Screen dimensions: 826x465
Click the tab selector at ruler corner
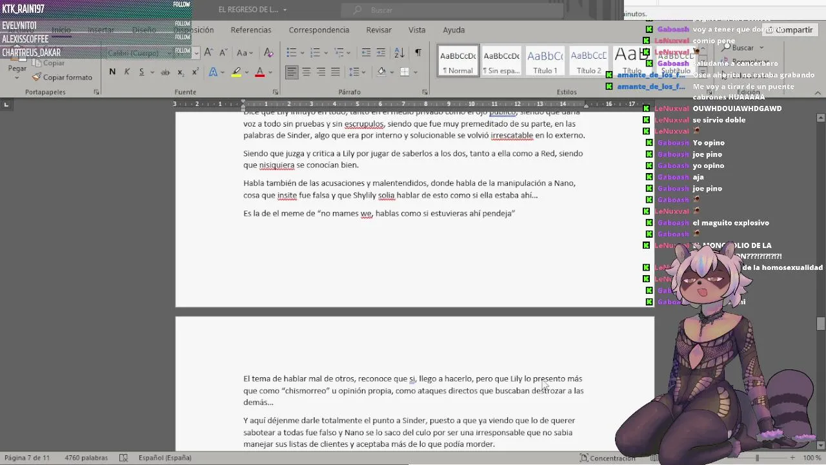click(x=6, y=104)
